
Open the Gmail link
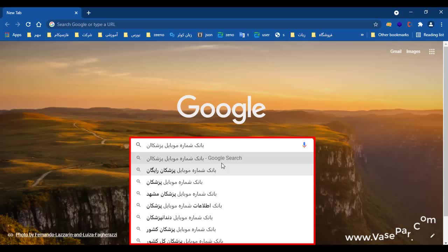(396, 51)
